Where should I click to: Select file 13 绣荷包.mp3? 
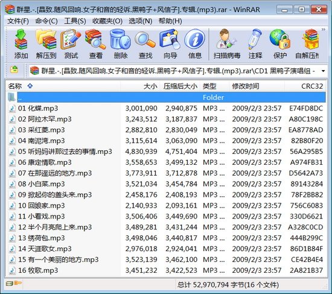click(166, 238)
